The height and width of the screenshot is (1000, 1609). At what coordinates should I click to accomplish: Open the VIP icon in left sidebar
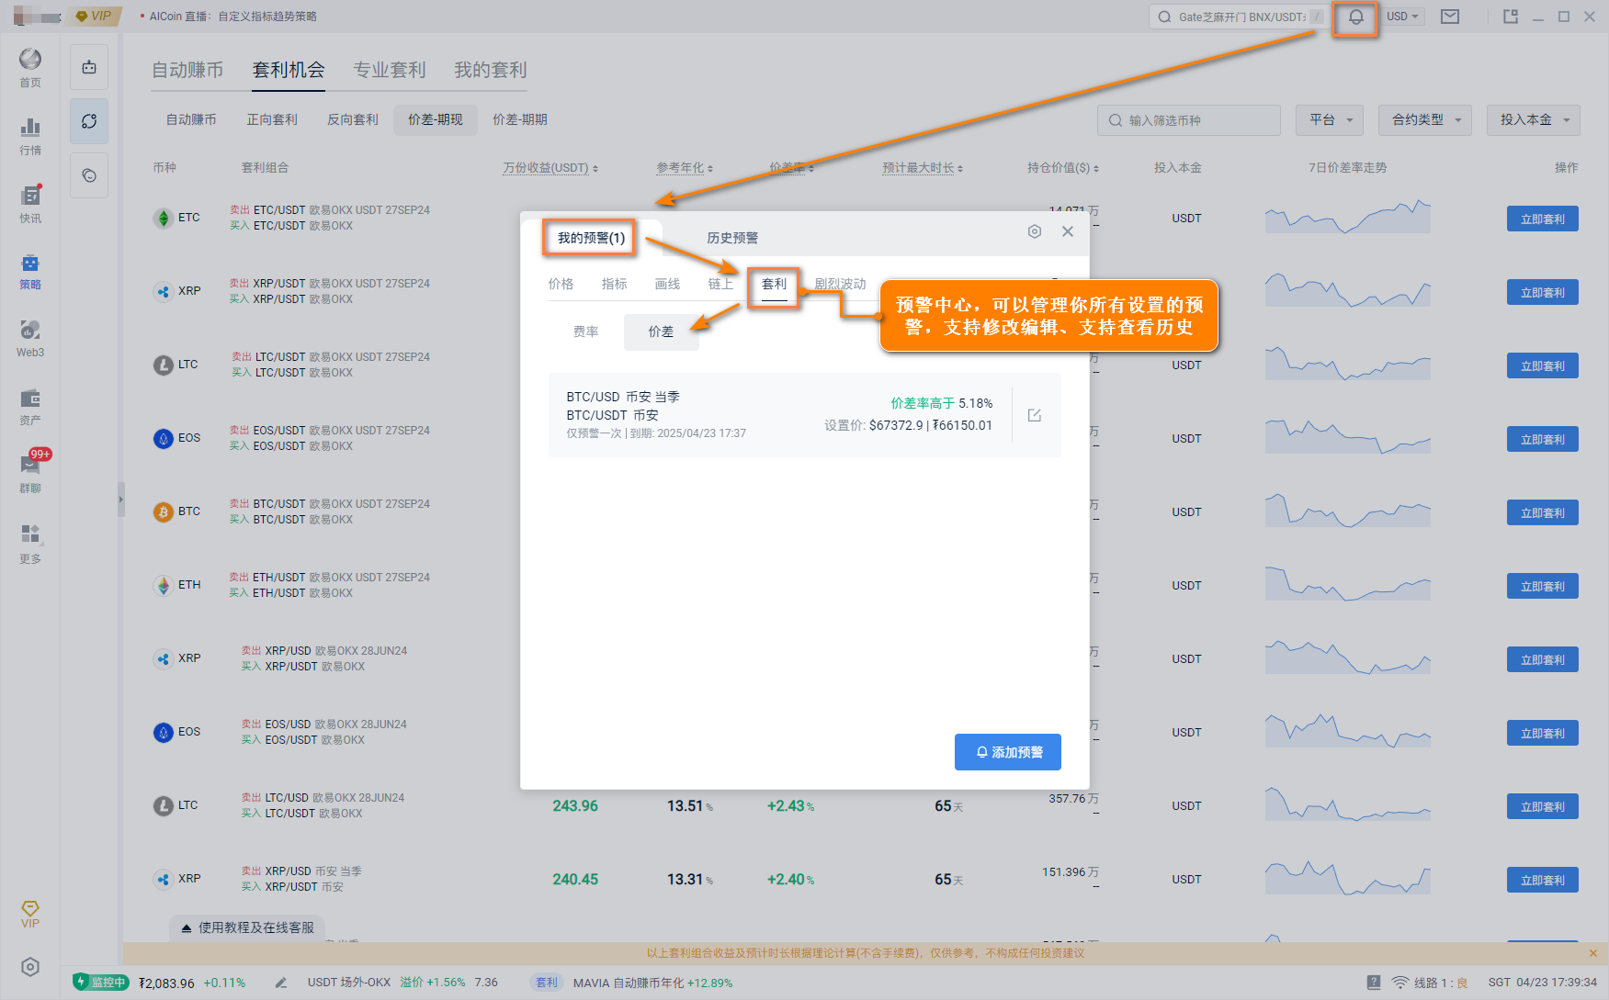(30, 914)
